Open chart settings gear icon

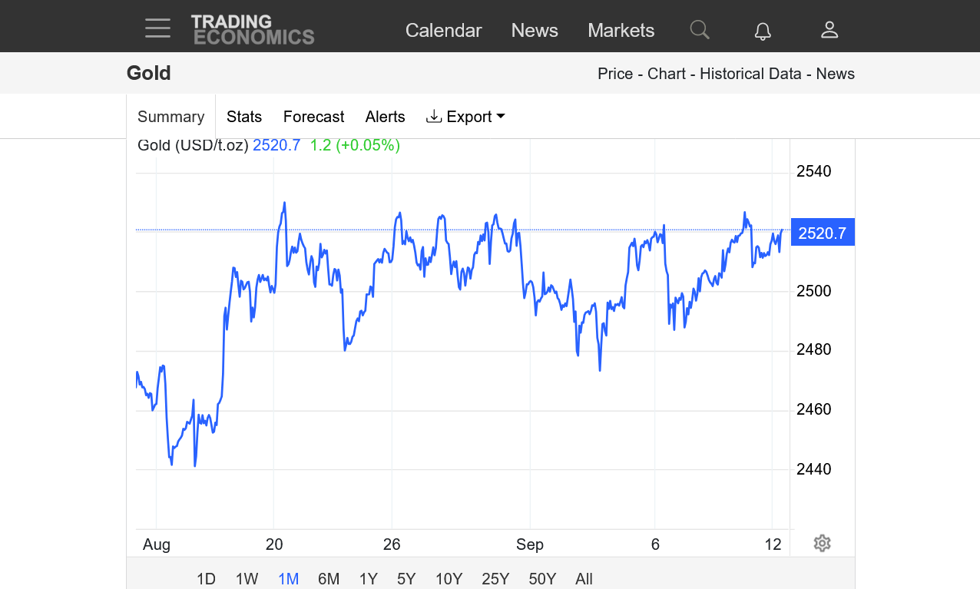[x=822, y=544]
